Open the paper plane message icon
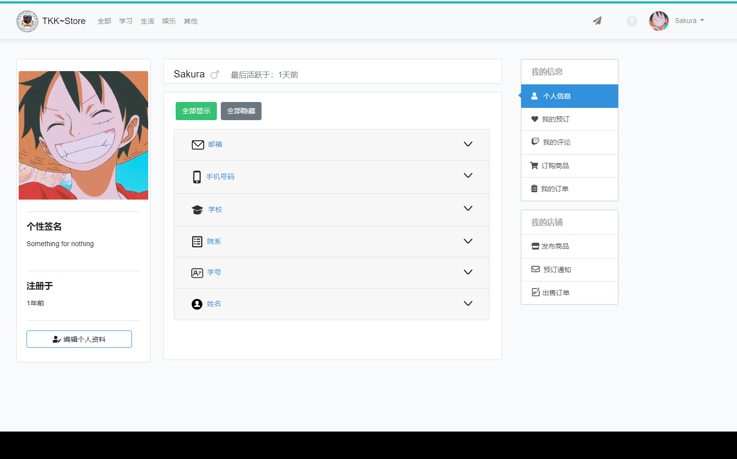The image size is (737, 459). 597,21
